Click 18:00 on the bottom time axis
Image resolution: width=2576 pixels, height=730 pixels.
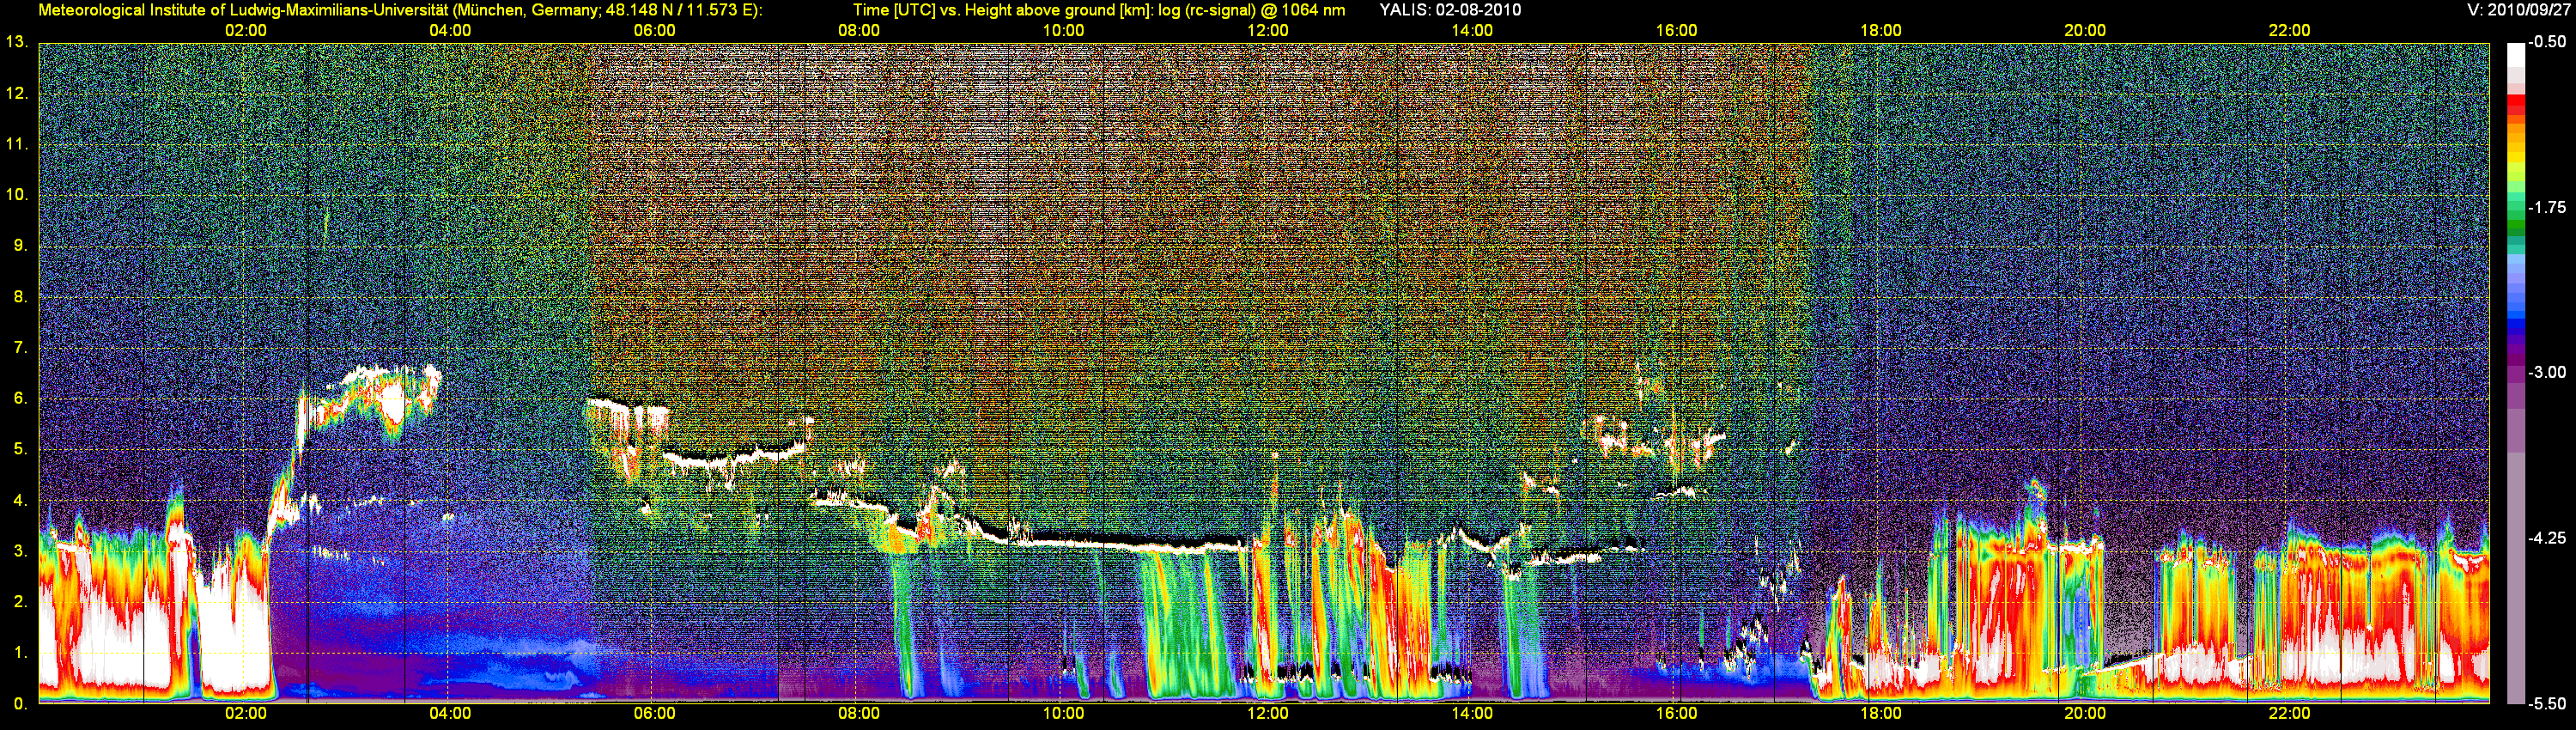(x=1881, y=714)
